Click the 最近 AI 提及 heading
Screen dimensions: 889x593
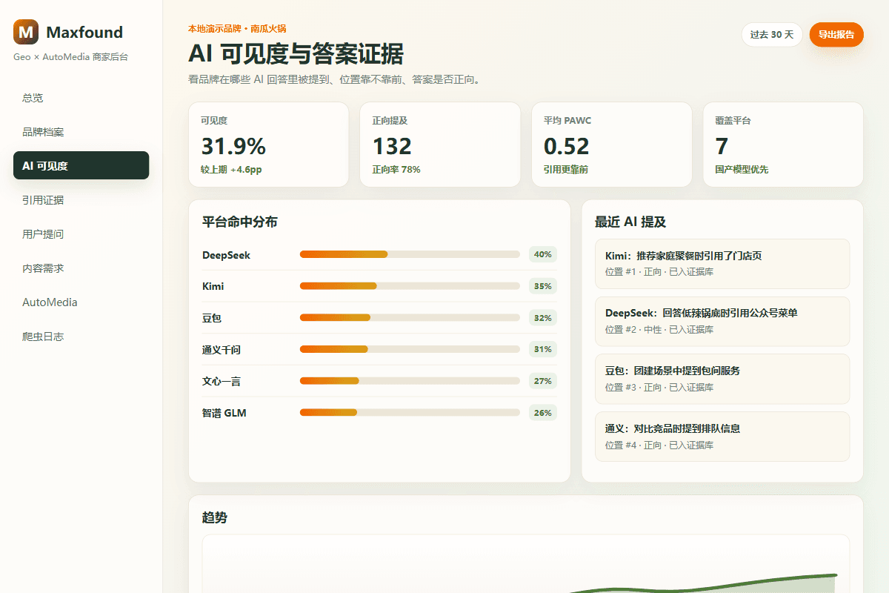630,222
